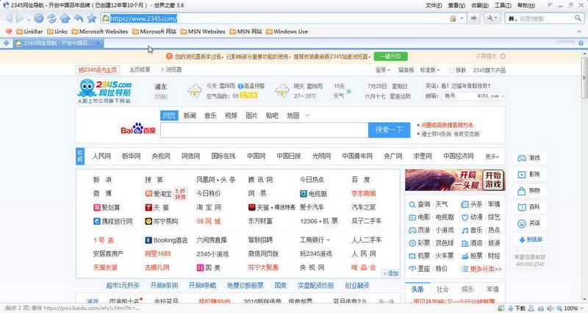Screen dimensions: 588x313
Task: Click the green 一键升级 upgrade button
Action: click(390, 57)
